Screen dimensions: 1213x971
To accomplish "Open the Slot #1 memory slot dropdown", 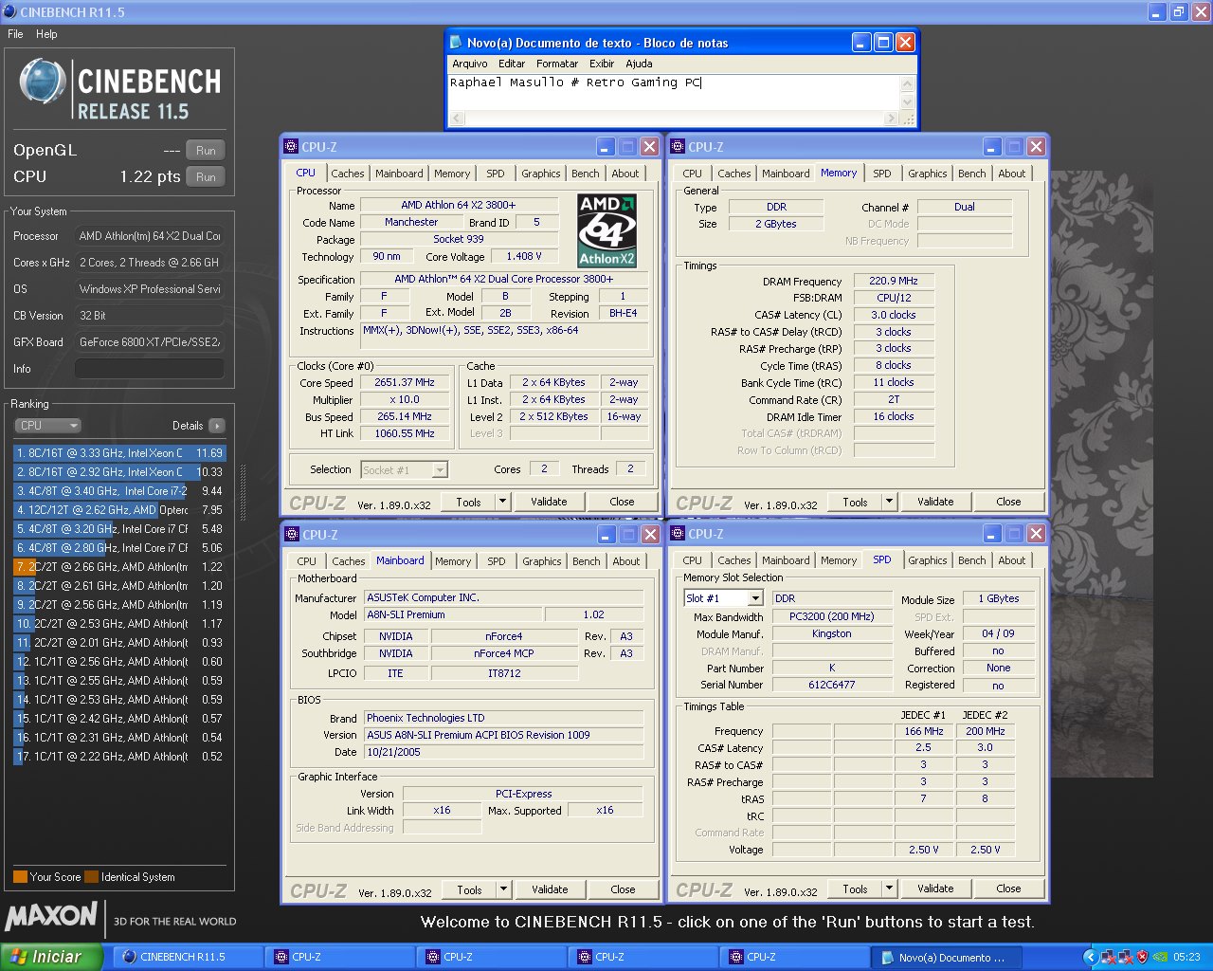I will click(755, 598).
